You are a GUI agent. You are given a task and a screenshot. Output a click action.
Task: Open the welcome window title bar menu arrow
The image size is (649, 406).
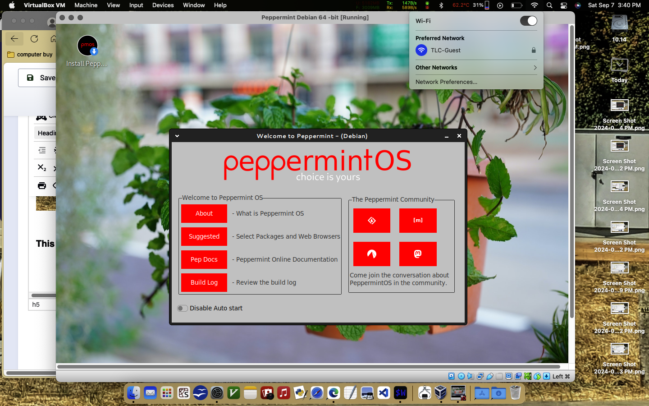pos(177,136)
